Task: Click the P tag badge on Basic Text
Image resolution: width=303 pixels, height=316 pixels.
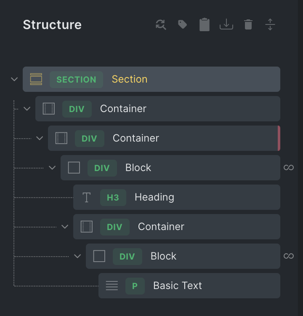Action: coord(135,286)
